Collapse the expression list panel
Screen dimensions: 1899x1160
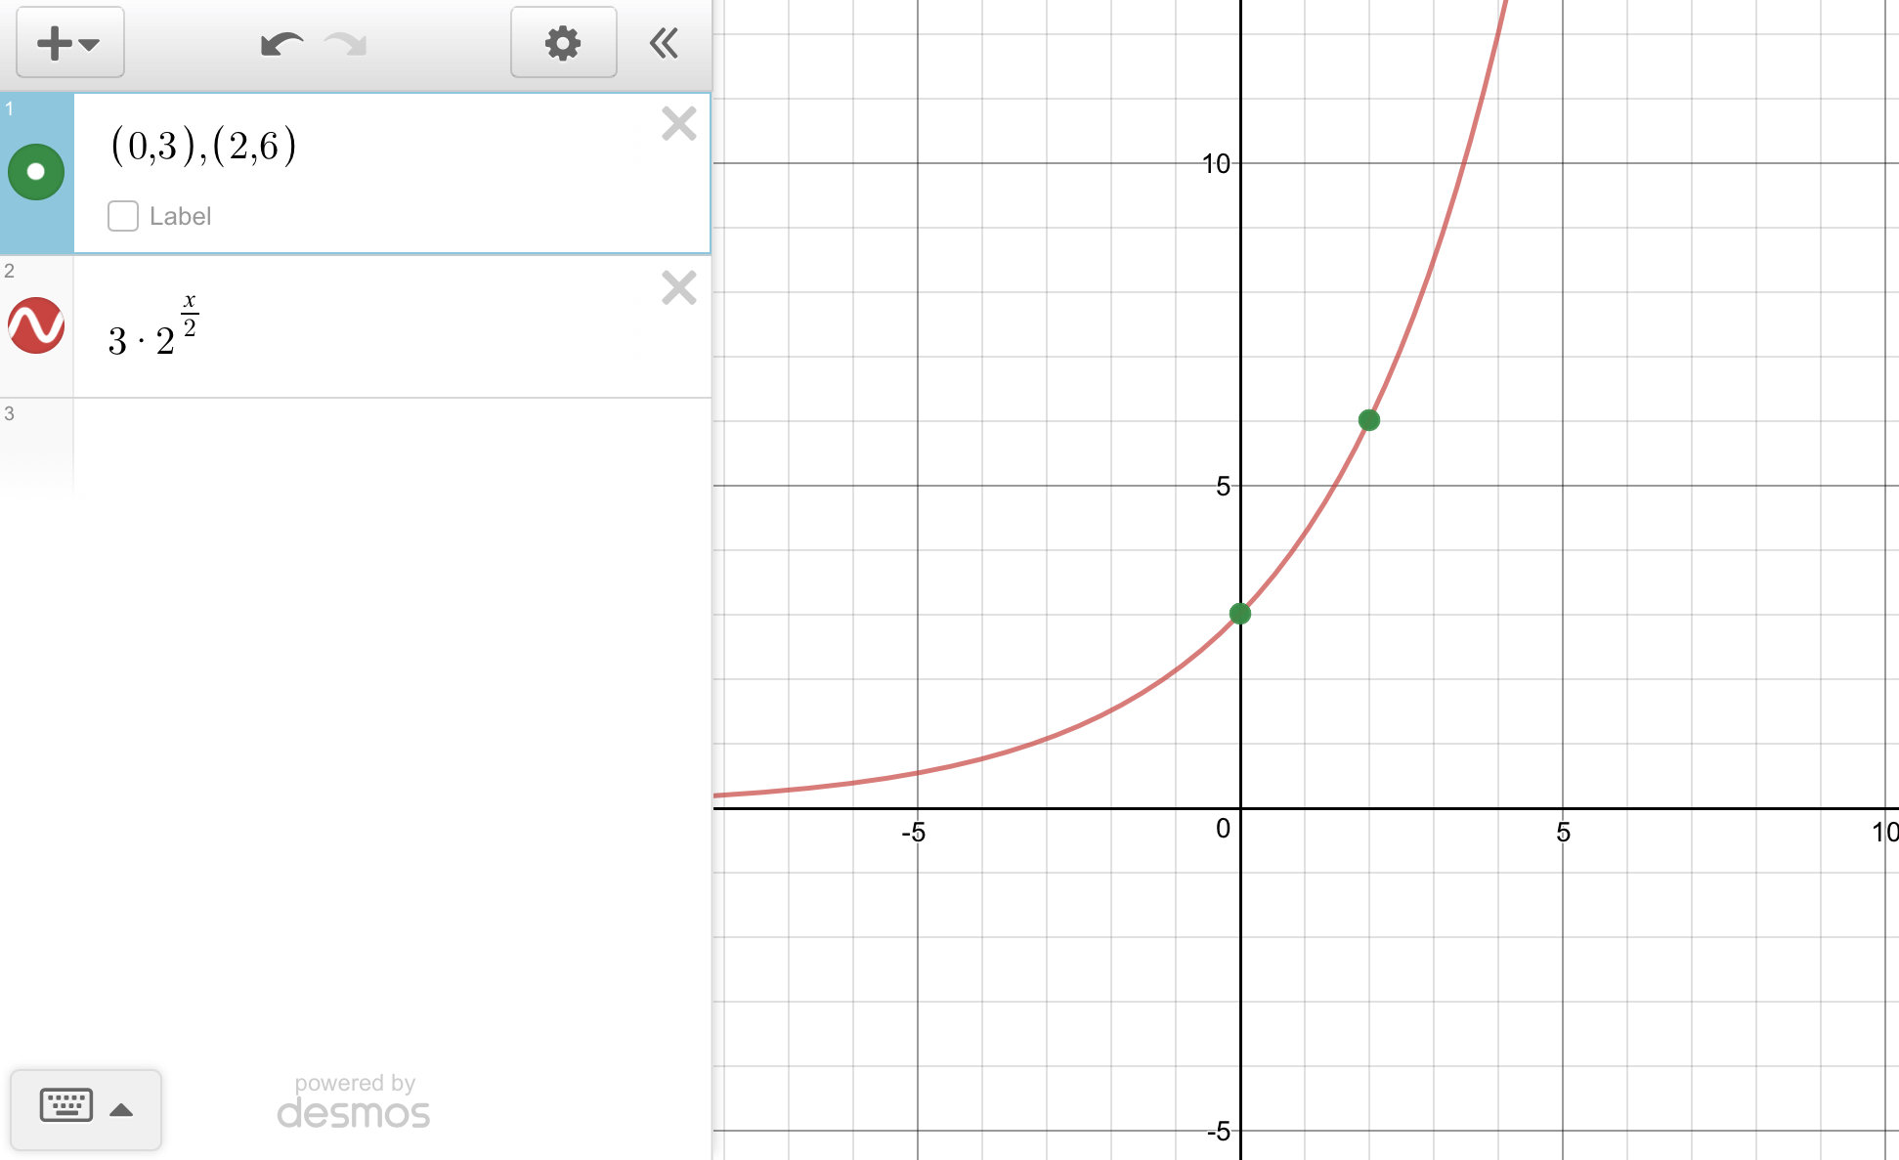[x=664, y=43]
